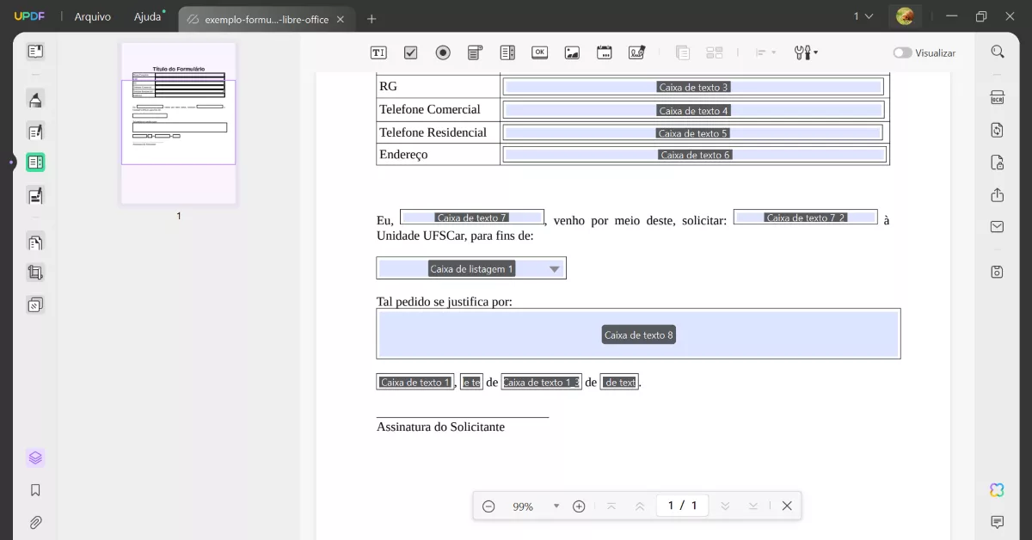The image size is (1032, 540).
Task: Select the date field tool
Action: [x=604, y=52]
